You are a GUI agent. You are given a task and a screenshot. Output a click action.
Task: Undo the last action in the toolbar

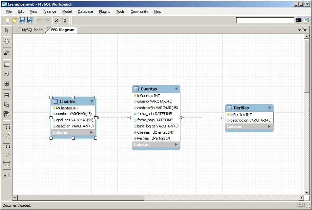(39, 20)
